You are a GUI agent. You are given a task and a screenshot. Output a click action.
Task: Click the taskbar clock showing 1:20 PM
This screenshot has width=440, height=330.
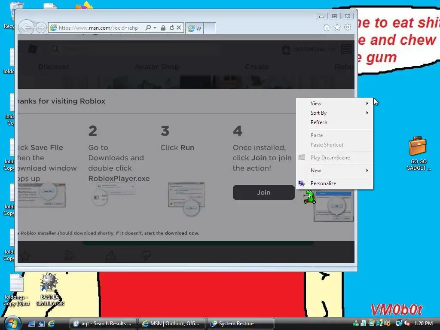423,323
